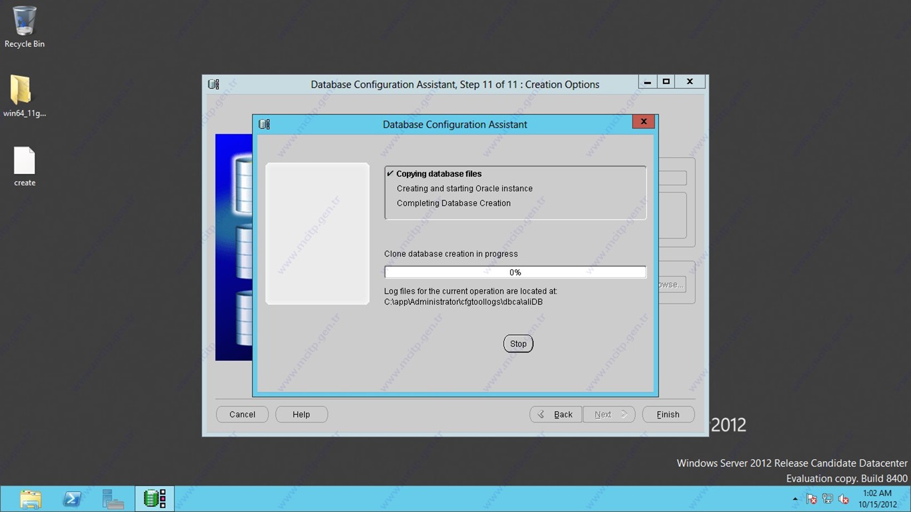Click the network icon in system tray
The height and width of the screenshot is (512, 911).
(x=827, y=499)
